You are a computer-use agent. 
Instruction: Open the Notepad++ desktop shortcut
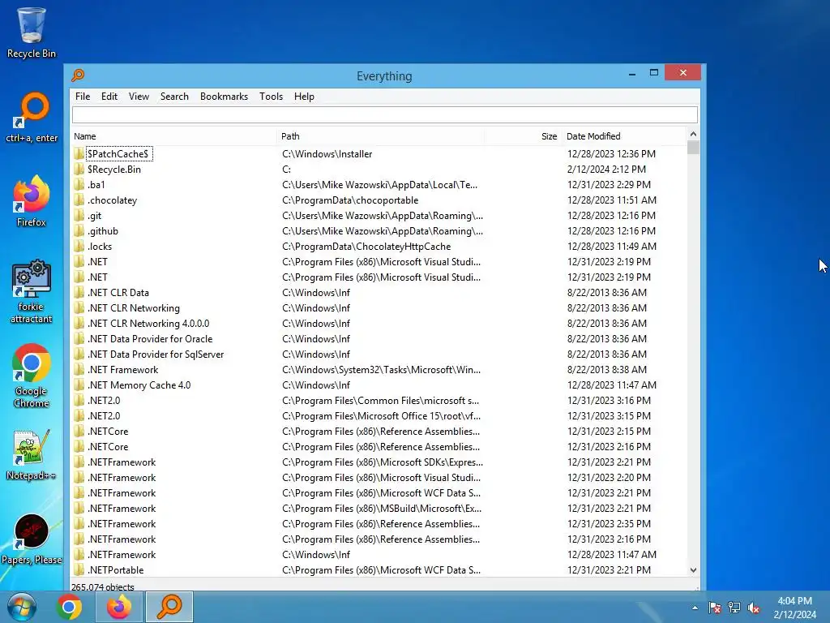(32, 454)
